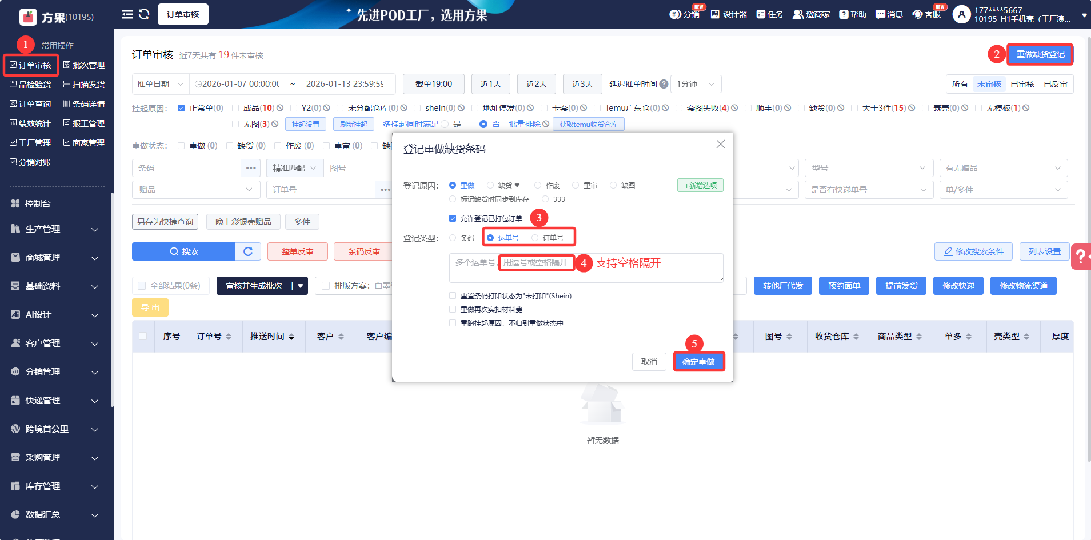Choose 订单号 as the 登记类型

click(x=535, y=238)
